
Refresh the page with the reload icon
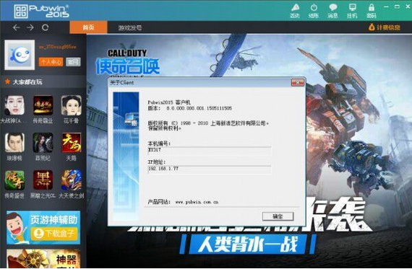point(46,27)
